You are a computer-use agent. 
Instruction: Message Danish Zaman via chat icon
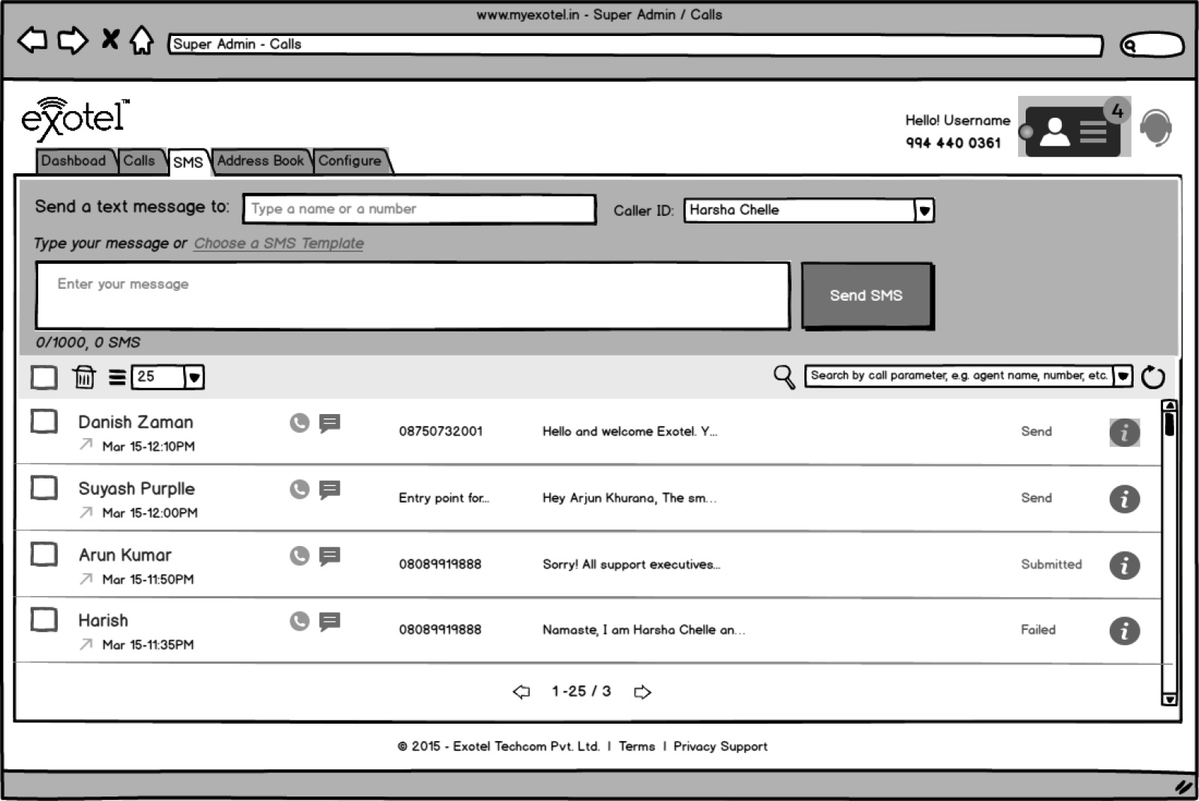pyautogui.click(x=330, y=424)
